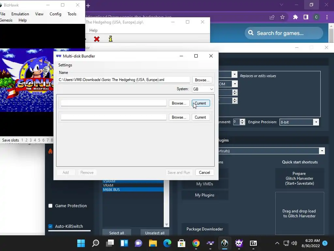Open My Plugins button

(205, 195)
